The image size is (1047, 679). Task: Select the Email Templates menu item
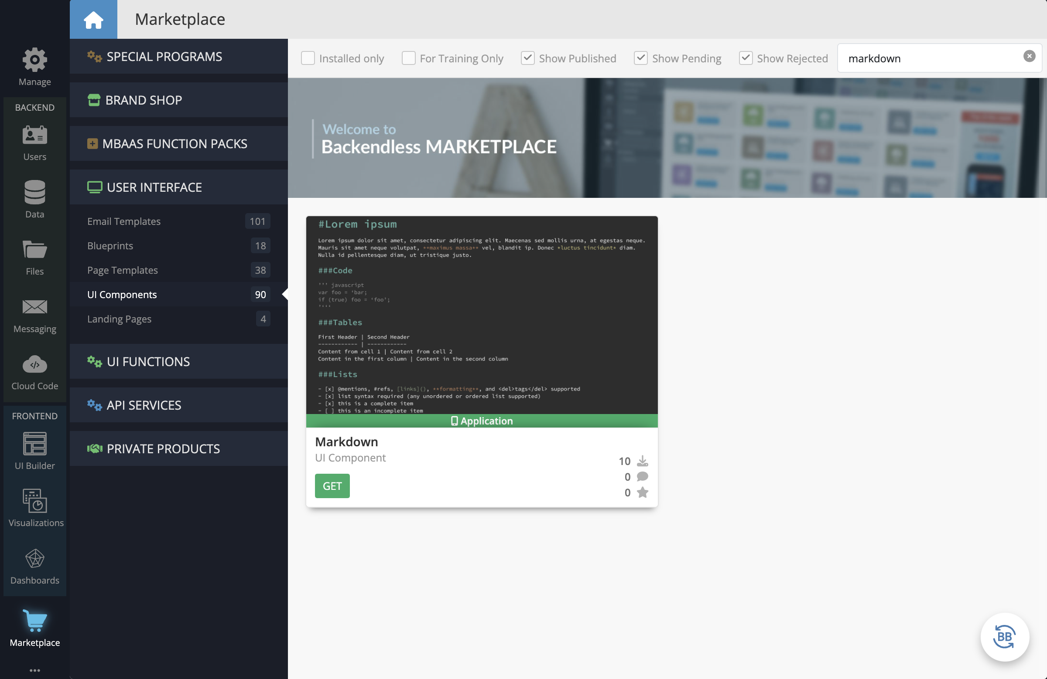tap(123, 221)
